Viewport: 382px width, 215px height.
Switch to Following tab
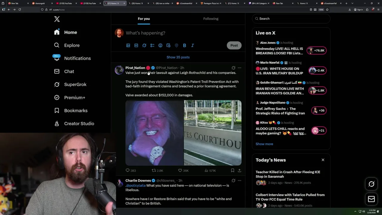211,19
